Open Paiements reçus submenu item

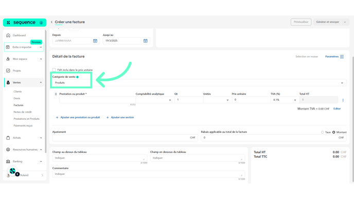coord(23,125)
